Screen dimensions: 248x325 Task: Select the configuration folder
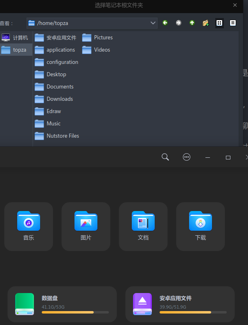[56, 62]
